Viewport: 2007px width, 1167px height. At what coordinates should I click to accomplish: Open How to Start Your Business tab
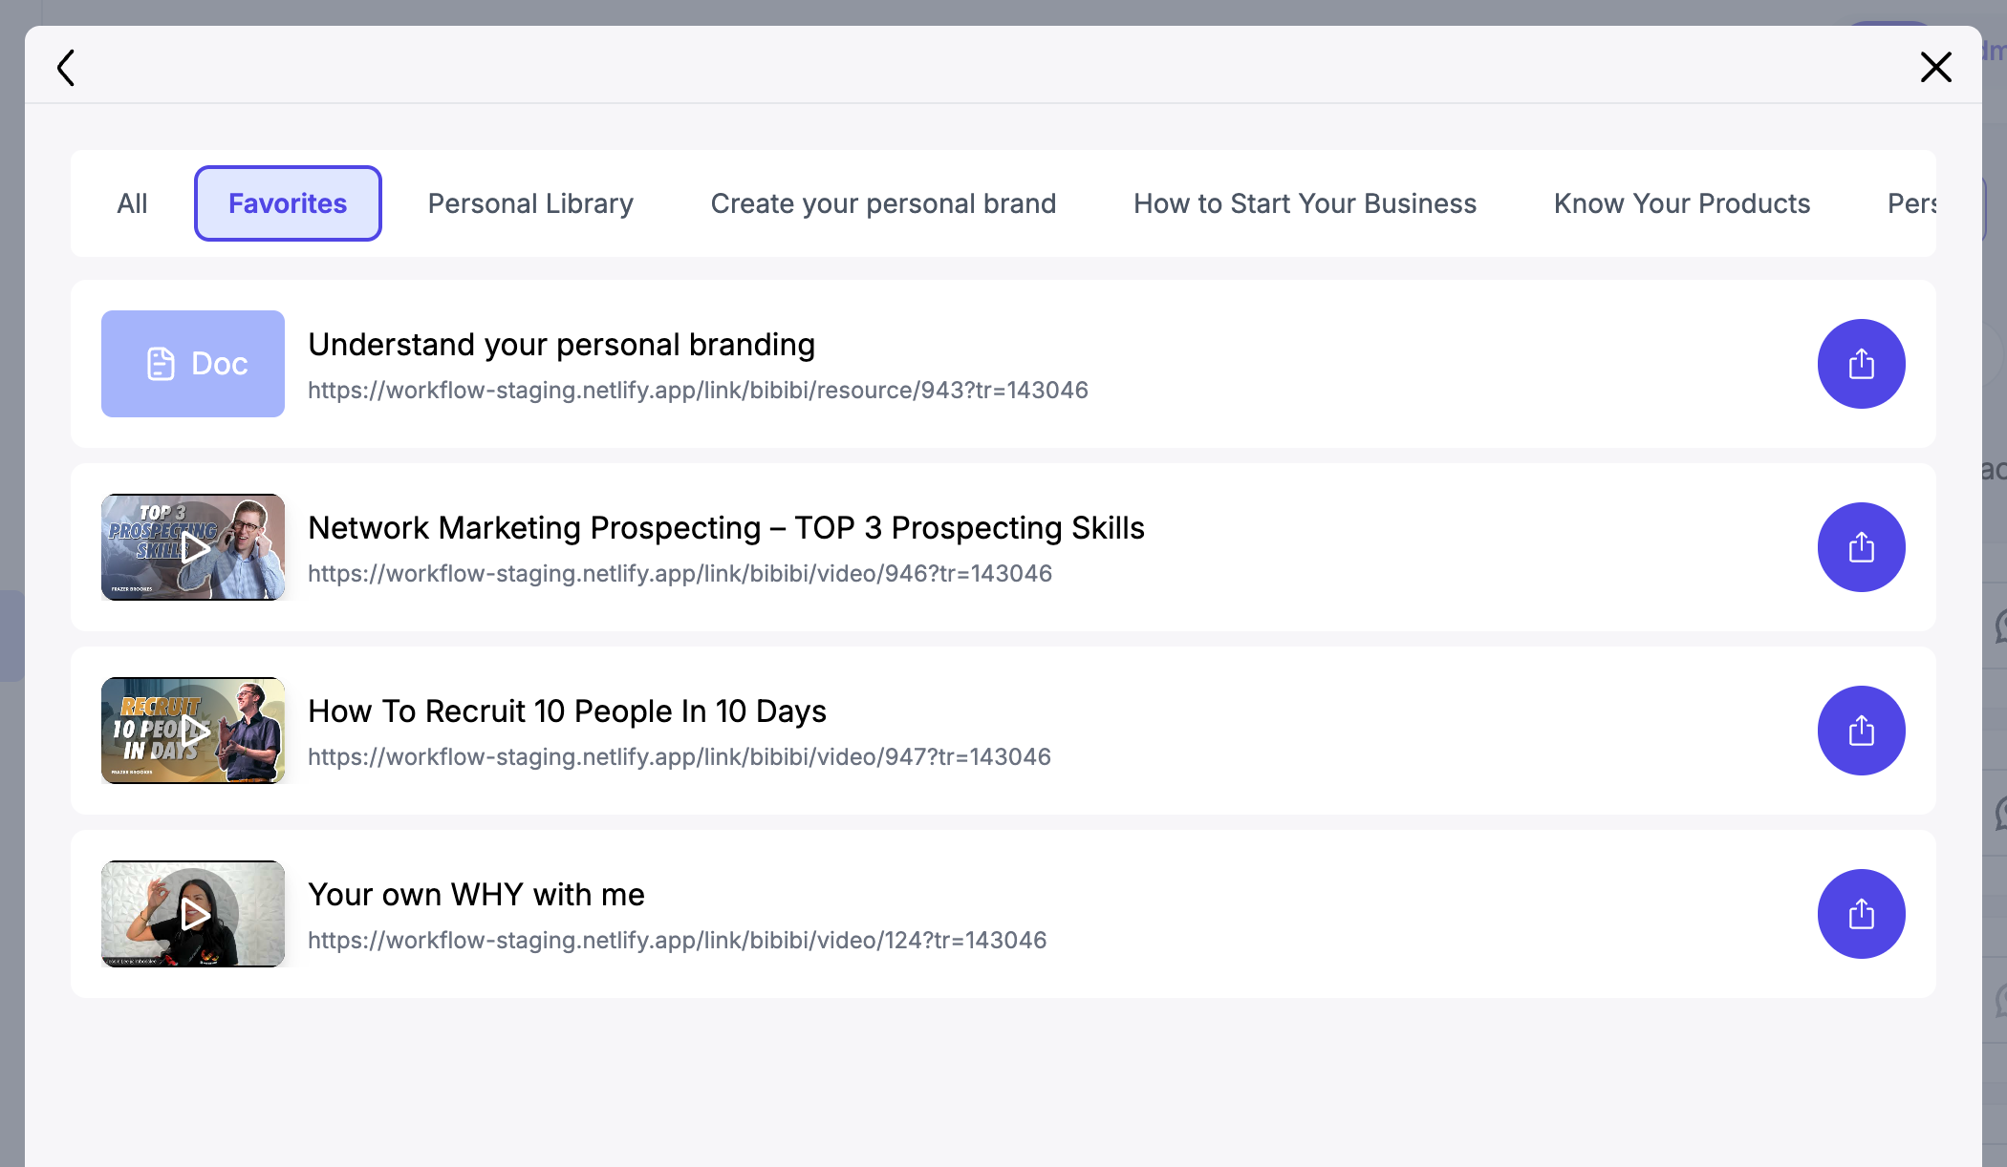(1305, 203)
